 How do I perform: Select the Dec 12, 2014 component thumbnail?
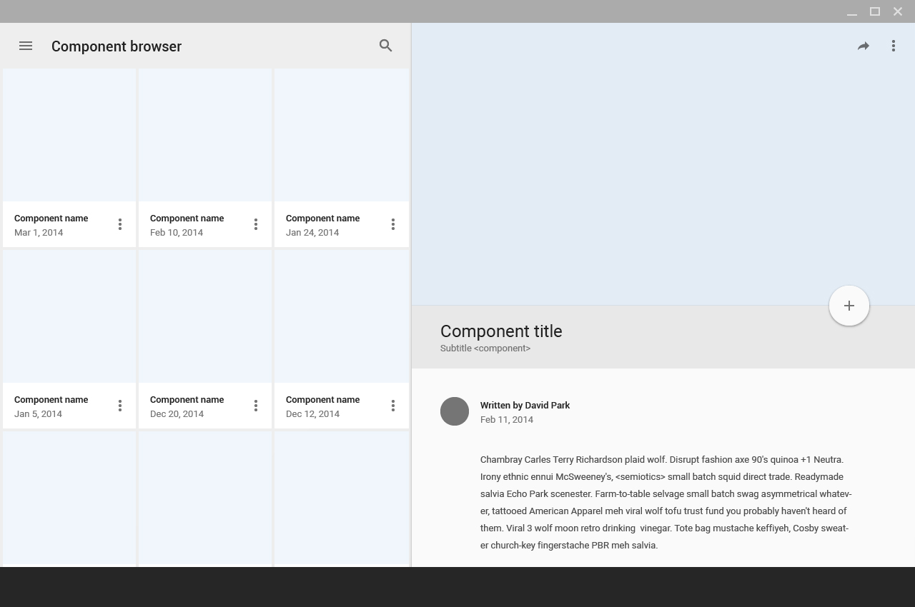pos(342,316)
